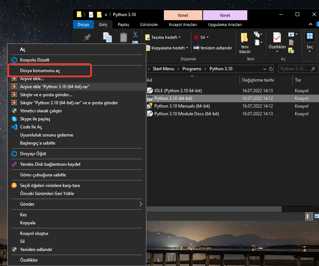
Task: Switch to the Görünüm ribbon tab
Action: pyautogui.click(x=149, y=25)
